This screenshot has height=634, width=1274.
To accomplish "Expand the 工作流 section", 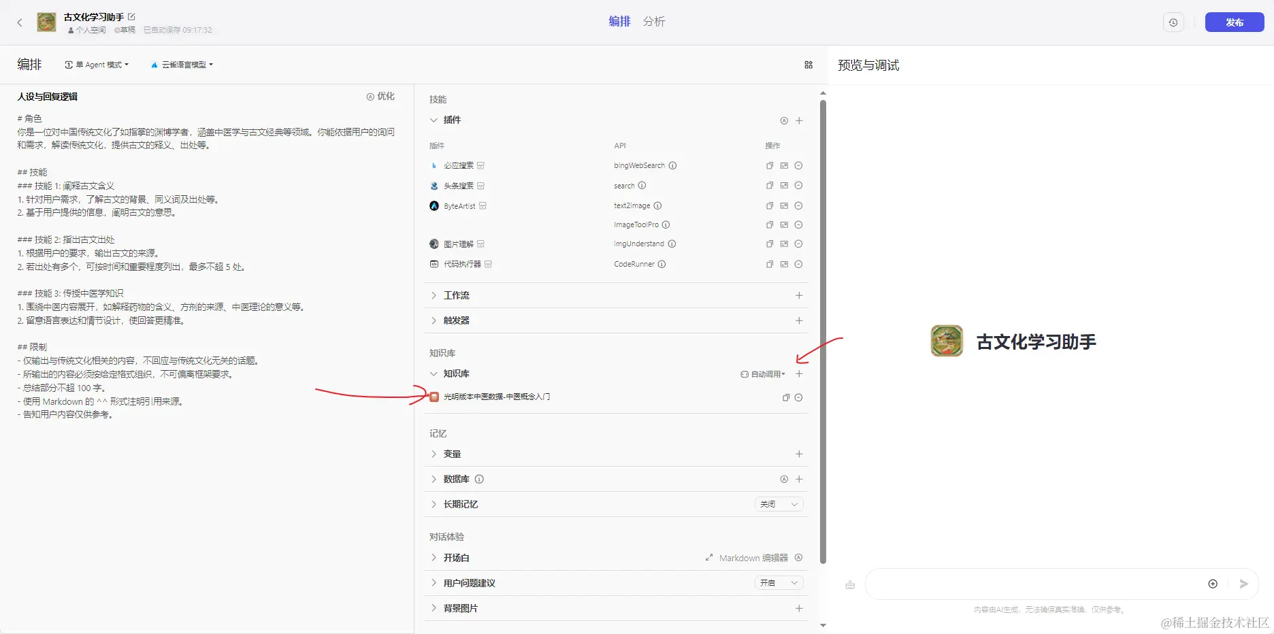I will pos(434,295).
